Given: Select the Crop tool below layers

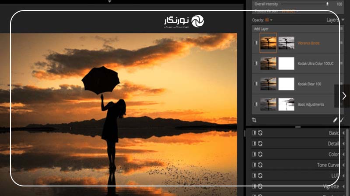Looking at the screenshot, I should (x=254, y=120).
